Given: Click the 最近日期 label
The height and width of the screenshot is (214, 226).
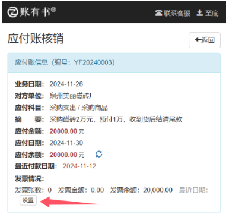Looking at the screenshot, I should (193, 190).
